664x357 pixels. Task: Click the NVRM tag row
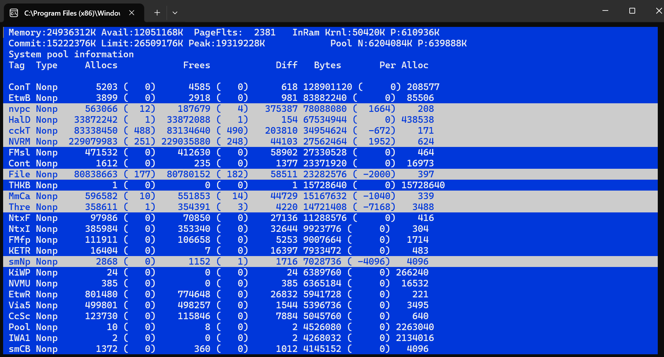point(330,141)
